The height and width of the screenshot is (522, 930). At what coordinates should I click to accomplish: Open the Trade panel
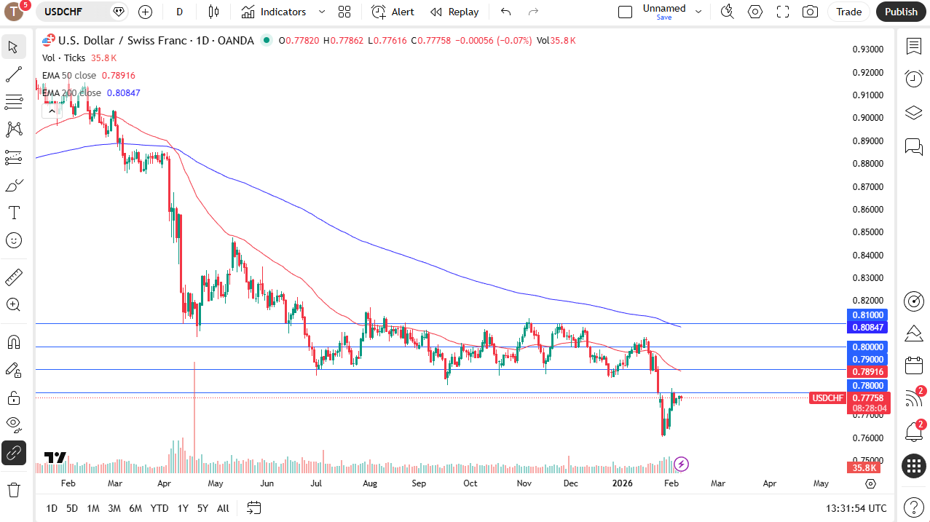click(x=849, y=12)
